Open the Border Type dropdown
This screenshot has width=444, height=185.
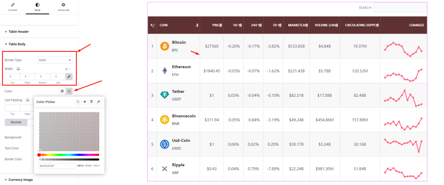click(x=55, y=60)
